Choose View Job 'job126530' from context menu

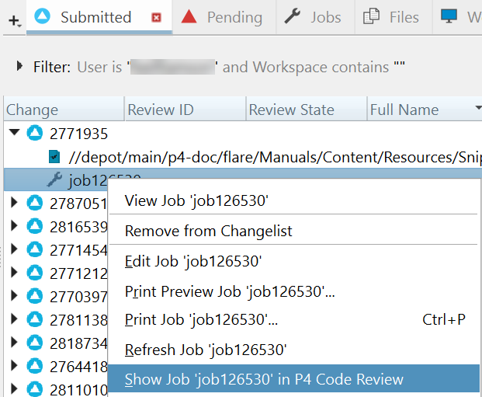coord(196,201)
